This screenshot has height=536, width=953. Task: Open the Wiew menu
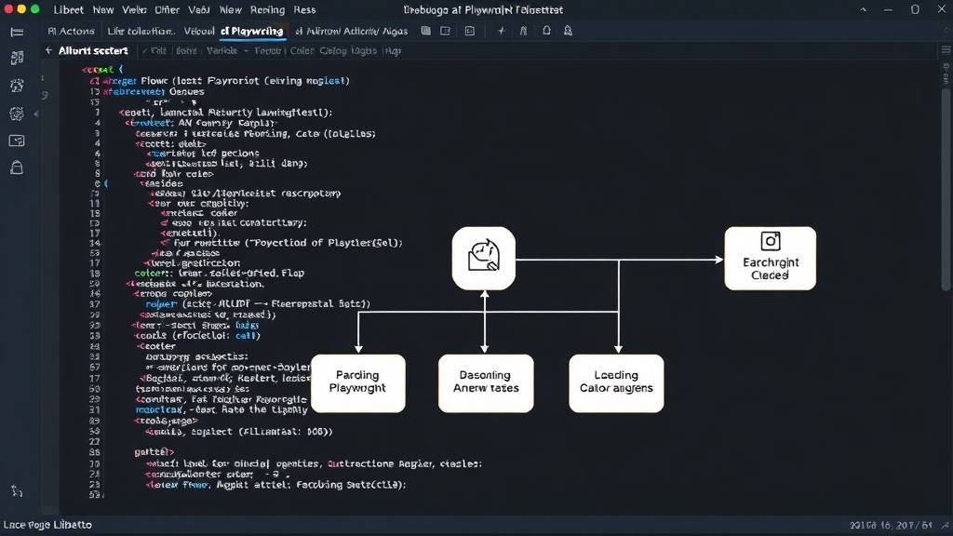point(230,9)
